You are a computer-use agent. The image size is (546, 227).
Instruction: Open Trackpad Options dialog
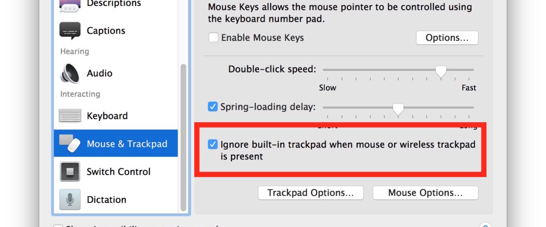[311, 192]
